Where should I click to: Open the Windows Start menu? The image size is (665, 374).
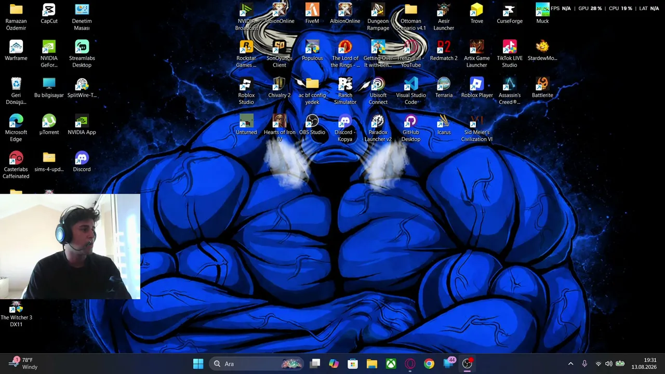(198, 364)
